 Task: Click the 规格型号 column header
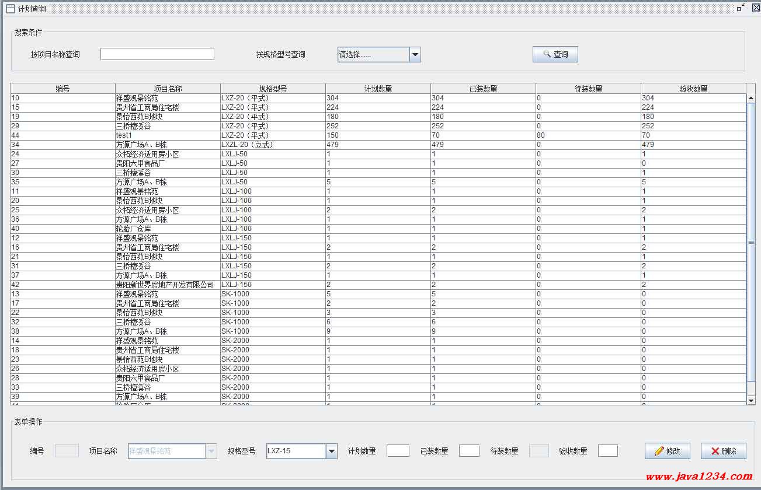(x=273, y=89)
